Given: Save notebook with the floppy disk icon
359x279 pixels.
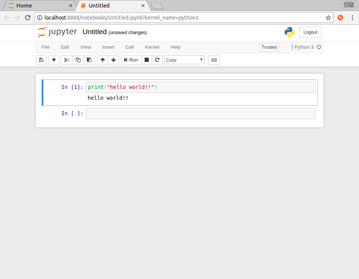Looking at the screenshot, I should [41, 60].
